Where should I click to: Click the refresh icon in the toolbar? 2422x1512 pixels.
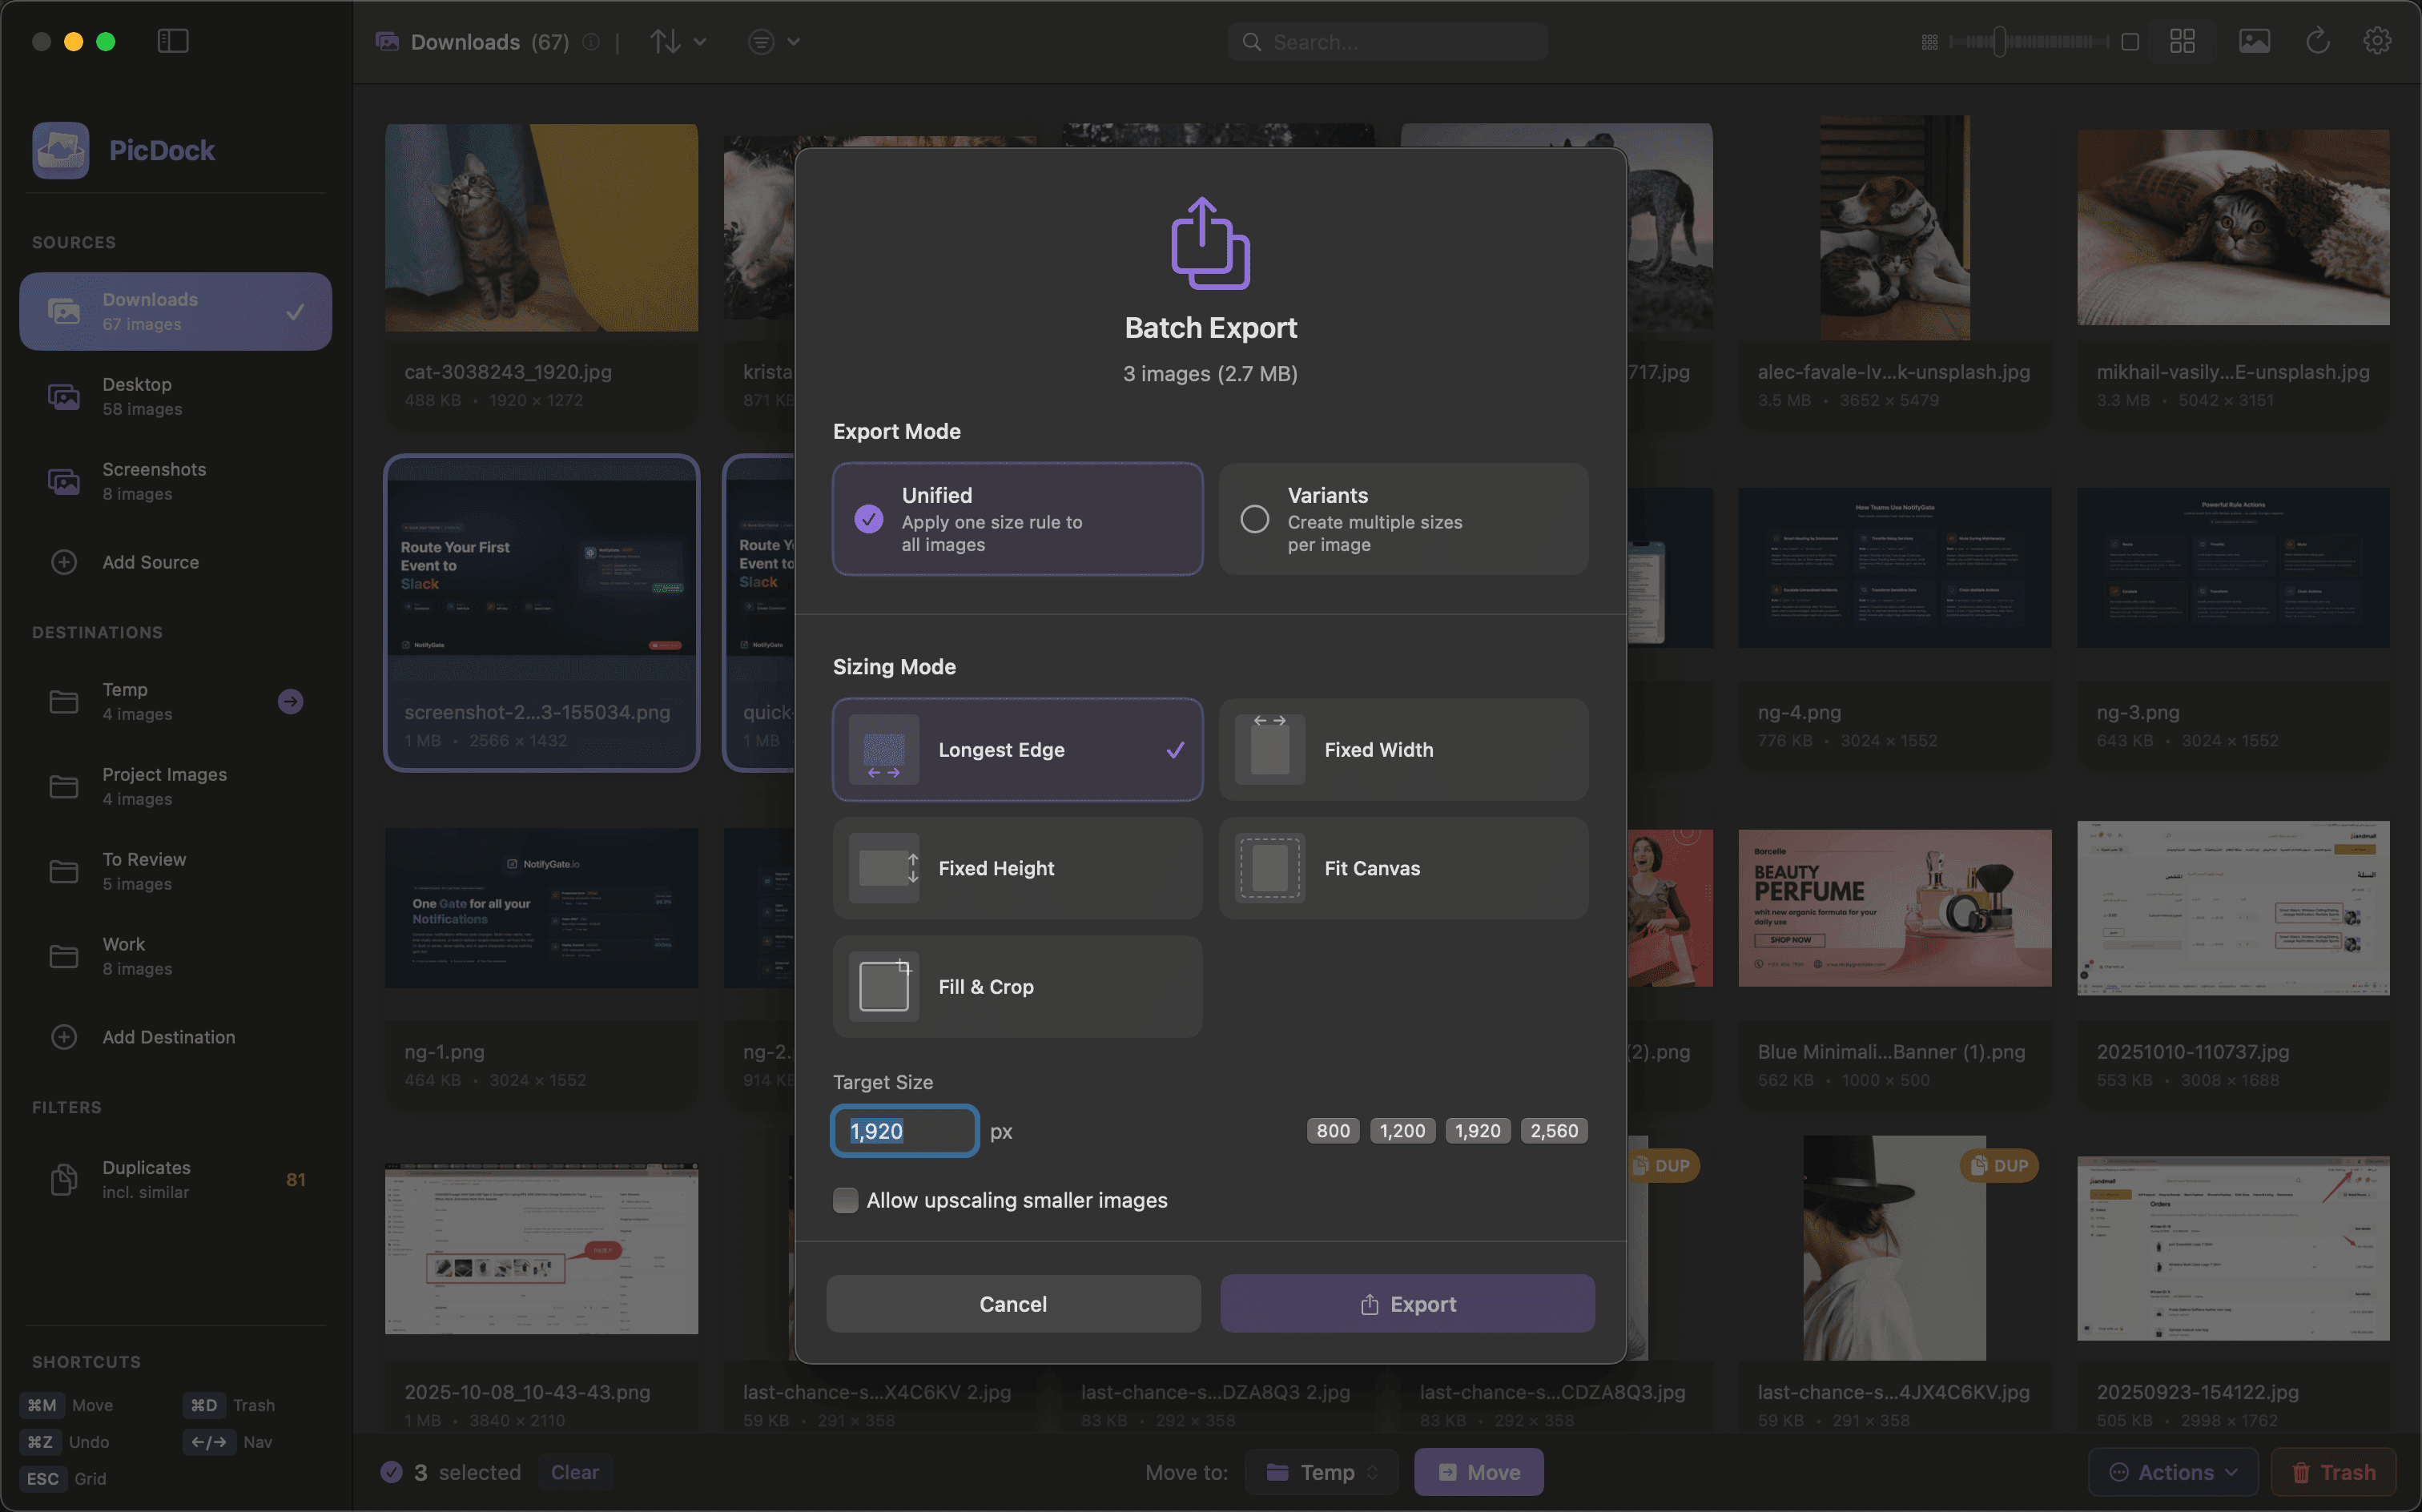[2318, 41]
